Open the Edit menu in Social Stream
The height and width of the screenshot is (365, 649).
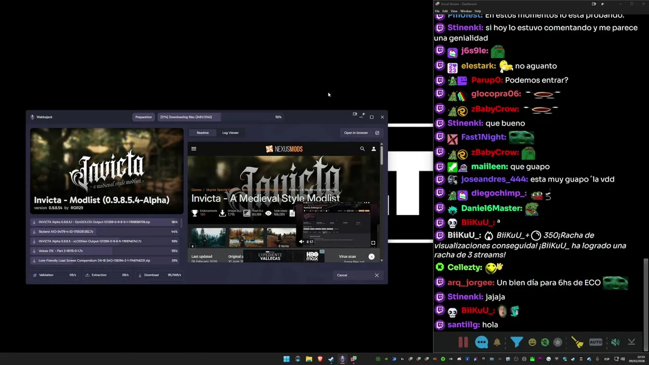[x=445, y=11]
